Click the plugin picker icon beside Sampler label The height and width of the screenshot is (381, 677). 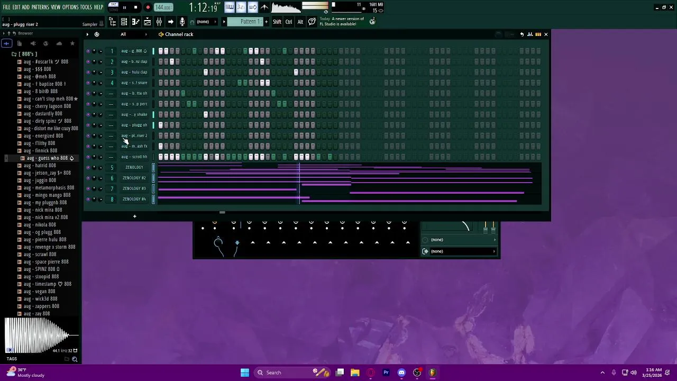click(101, 24)
